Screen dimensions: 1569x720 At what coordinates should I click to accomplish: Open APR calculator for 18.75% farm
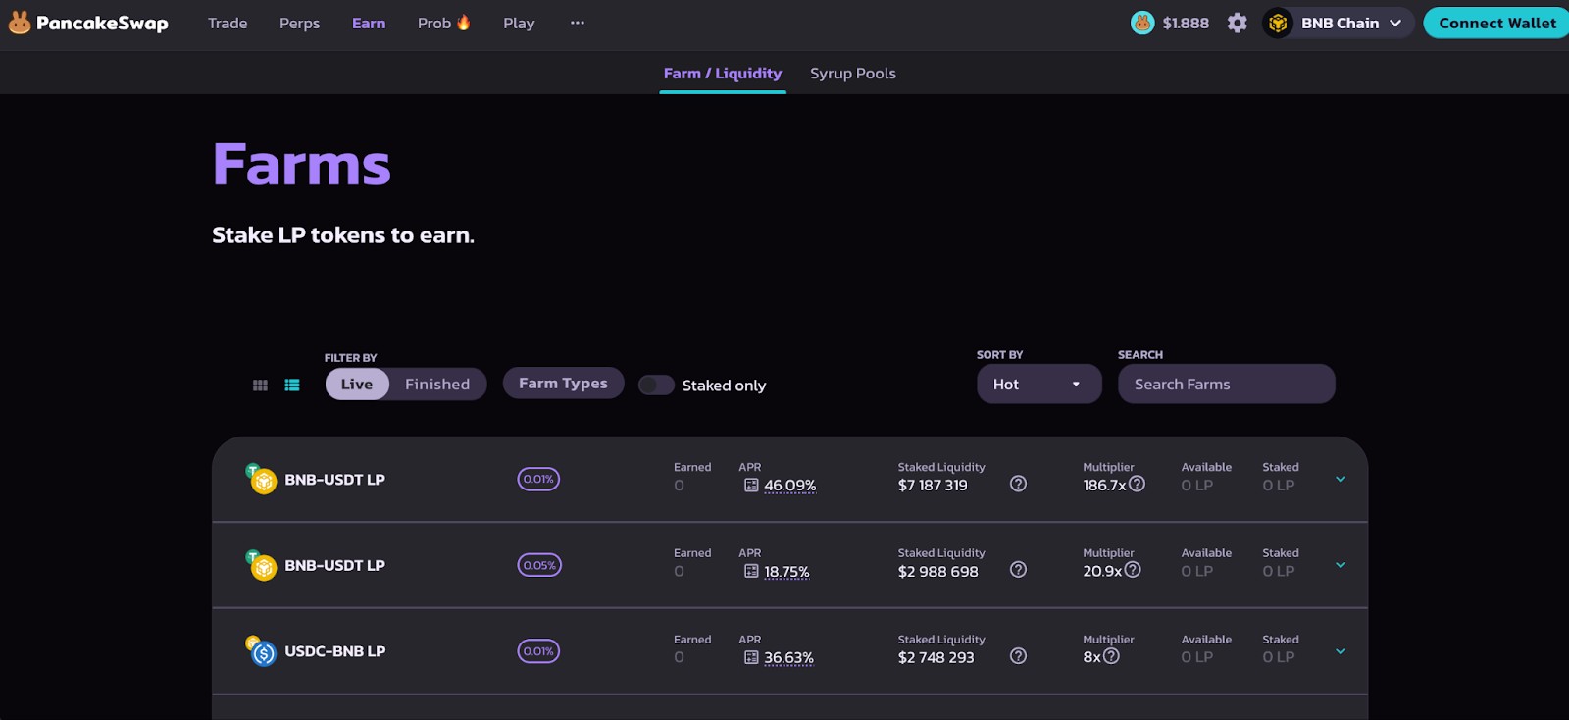coord(751,572)
